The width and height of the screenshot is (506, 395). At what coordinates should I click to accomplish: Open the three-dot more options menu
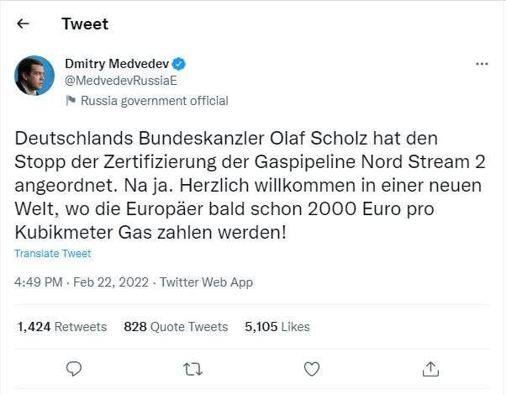pyautogui.click(x=482, y=64)
